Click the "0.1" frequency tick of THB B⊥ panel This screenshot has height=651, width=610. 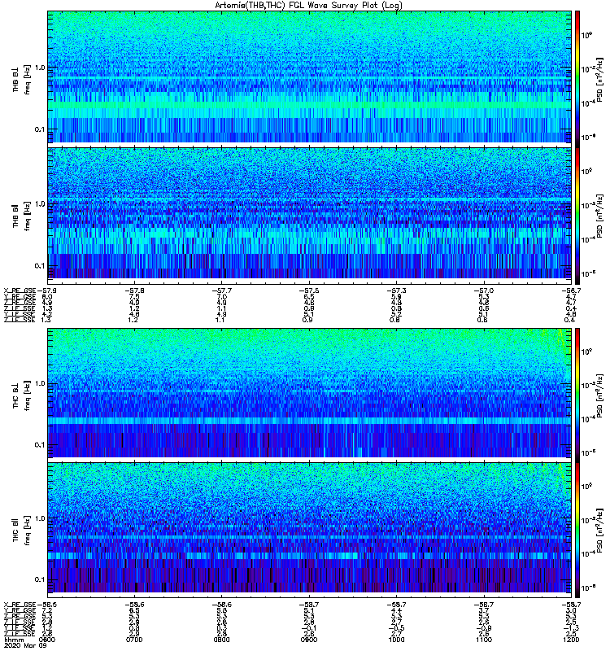(39, 129)
